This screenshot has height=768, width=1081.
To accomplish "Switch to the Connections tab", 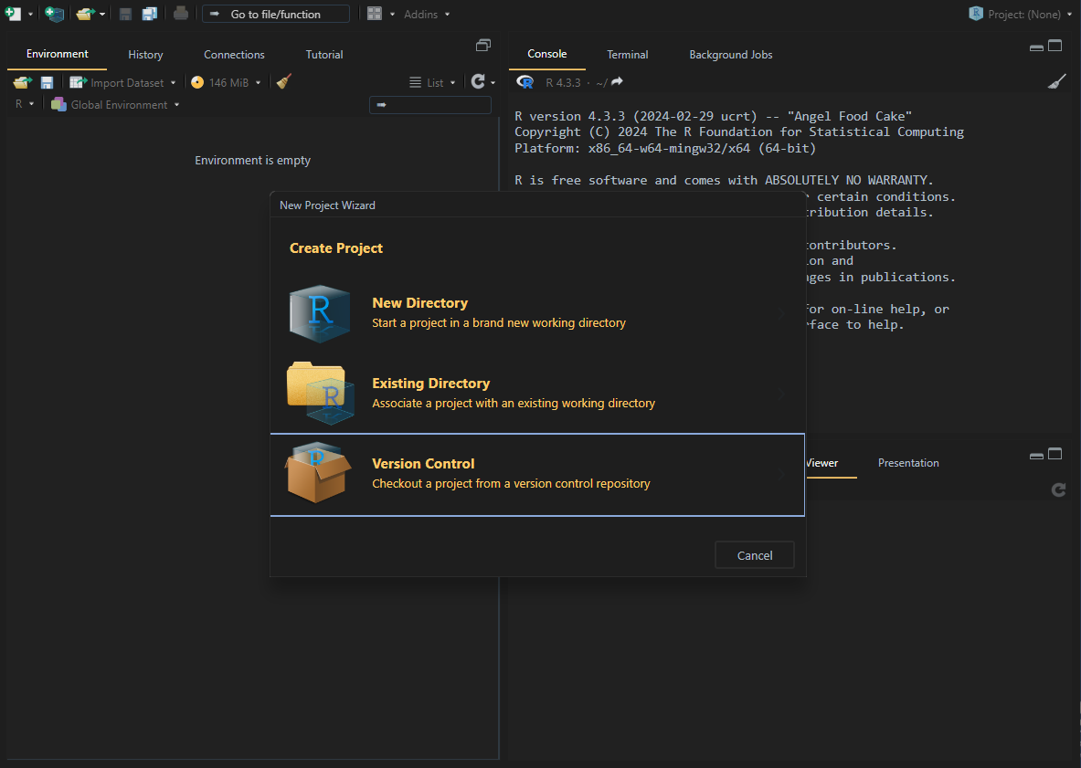I will click(235, 55).
